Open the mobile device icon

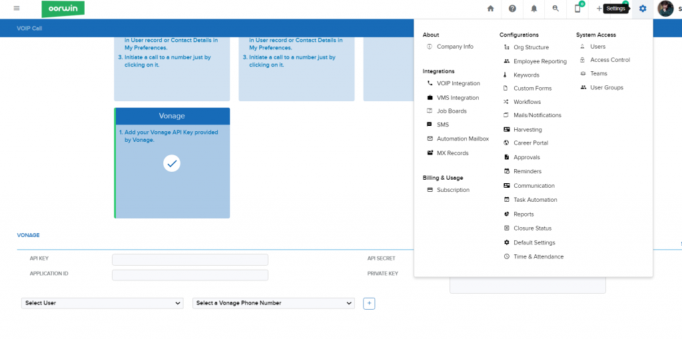(x=577, y=8)
